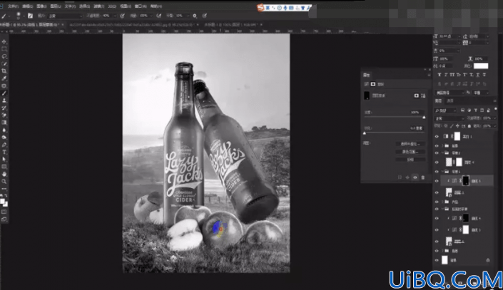Select the Brush tool in the left toolbar

point(4,93)
